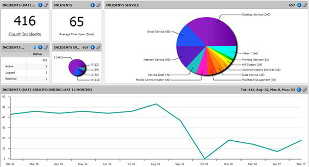Click info icon on small Incidents In... pie panel
This screenshot has height=167, width=309.
[x=92, y=47]
